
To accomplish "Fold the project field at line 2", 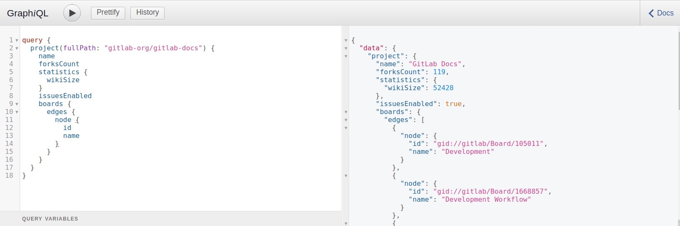I will pos(17,48).
